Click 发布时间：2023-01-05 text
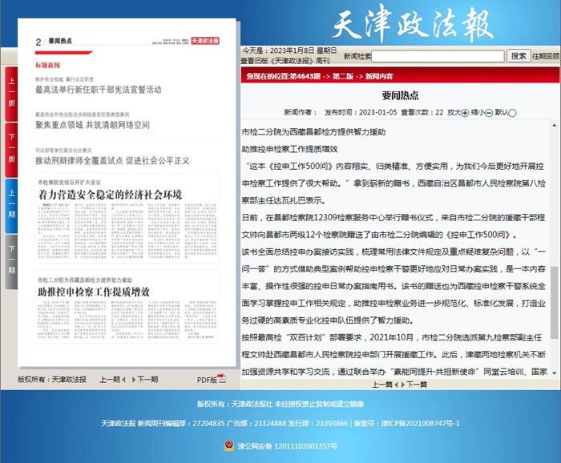 click(x=361, y=112)
